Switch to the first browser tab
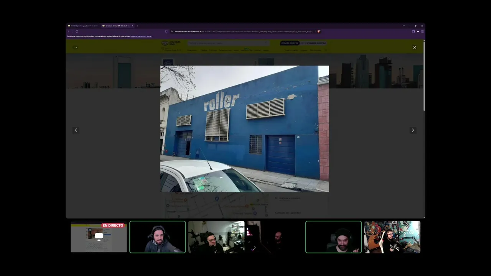 pos(83,26)
